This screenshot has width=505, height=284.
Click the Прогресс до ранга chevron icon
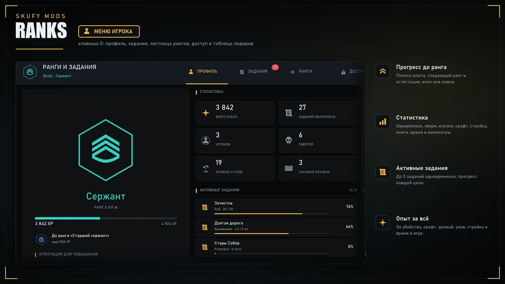coord(383,71)
